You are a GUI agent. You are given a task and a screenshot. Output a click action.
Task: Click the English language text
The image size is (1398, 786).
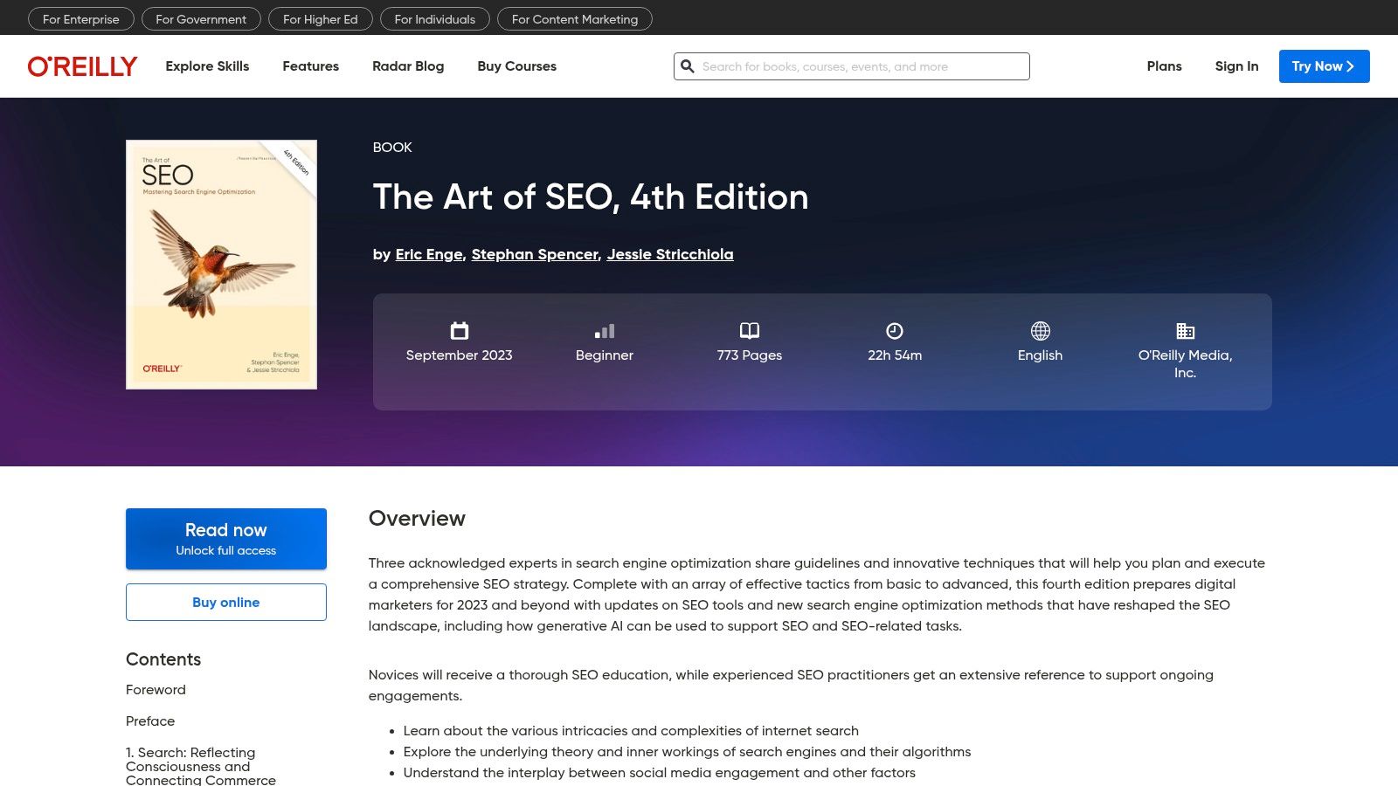[1040, 355]
